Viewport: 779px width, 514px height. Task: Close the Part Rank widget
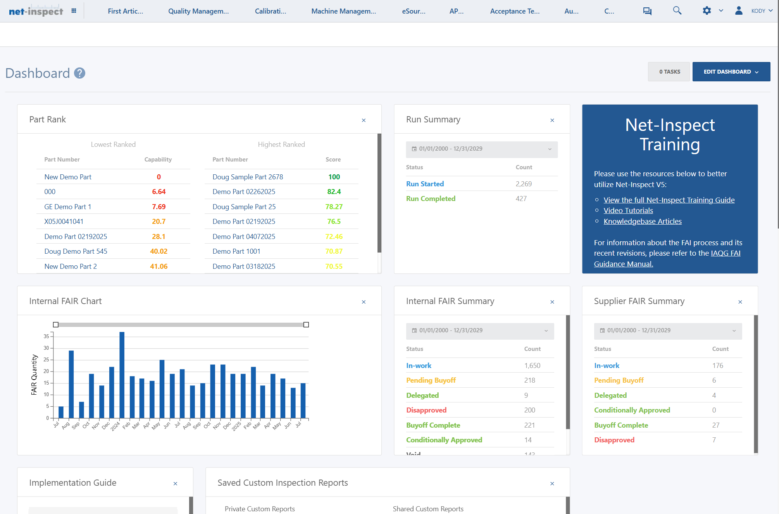point(364,120)
